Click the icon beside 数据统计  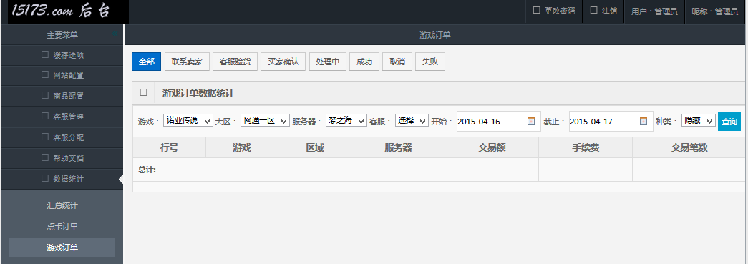tap(45, 178)
